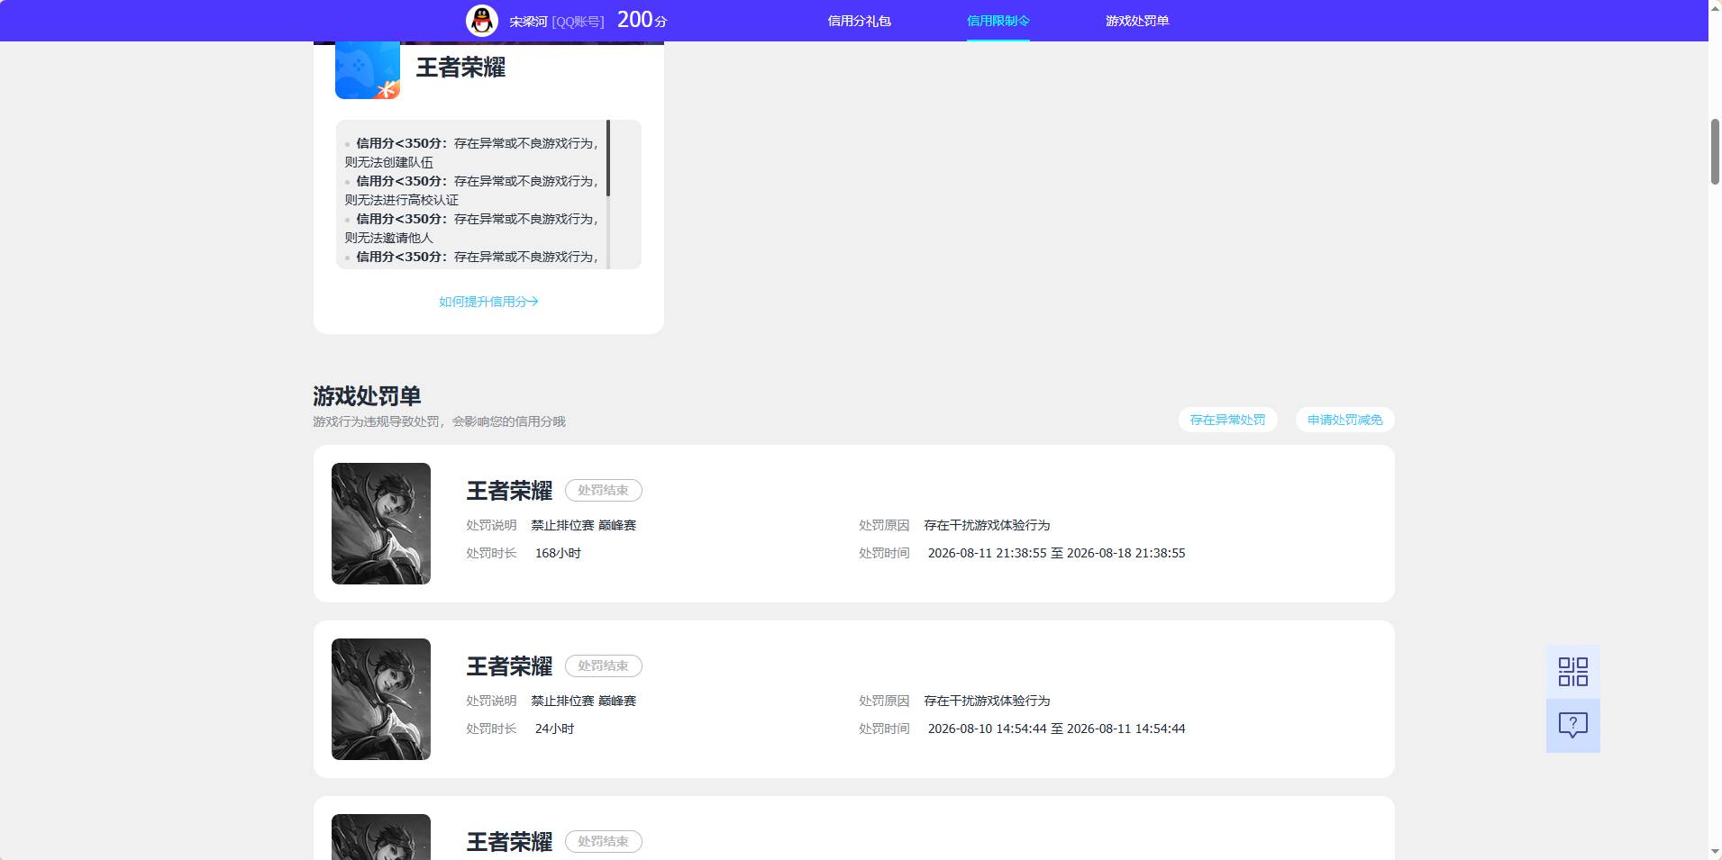
Task: Click the username 宋梁河 in header
Action: point(528,22)
